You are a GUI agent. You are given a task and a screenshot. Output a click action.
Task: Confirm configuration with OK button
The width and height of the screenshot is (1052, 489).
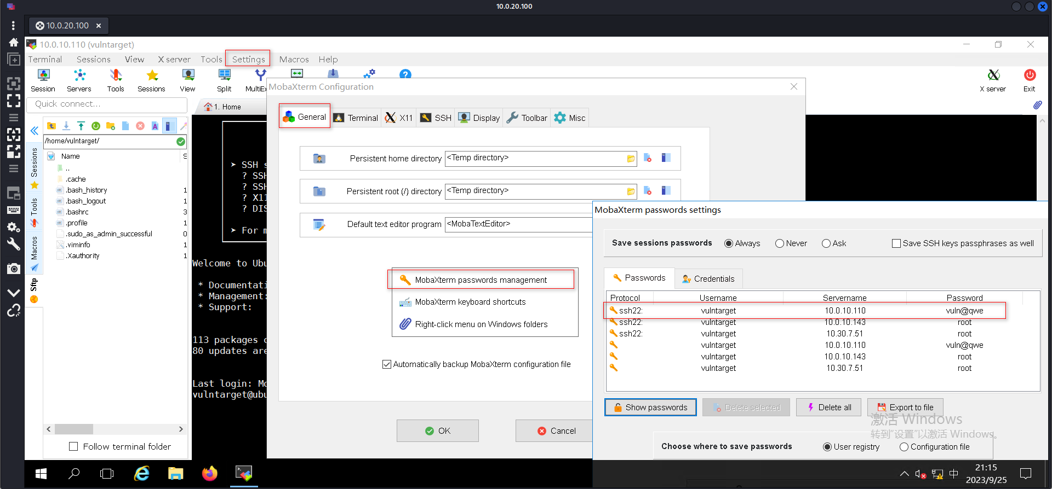coord(438,430)
